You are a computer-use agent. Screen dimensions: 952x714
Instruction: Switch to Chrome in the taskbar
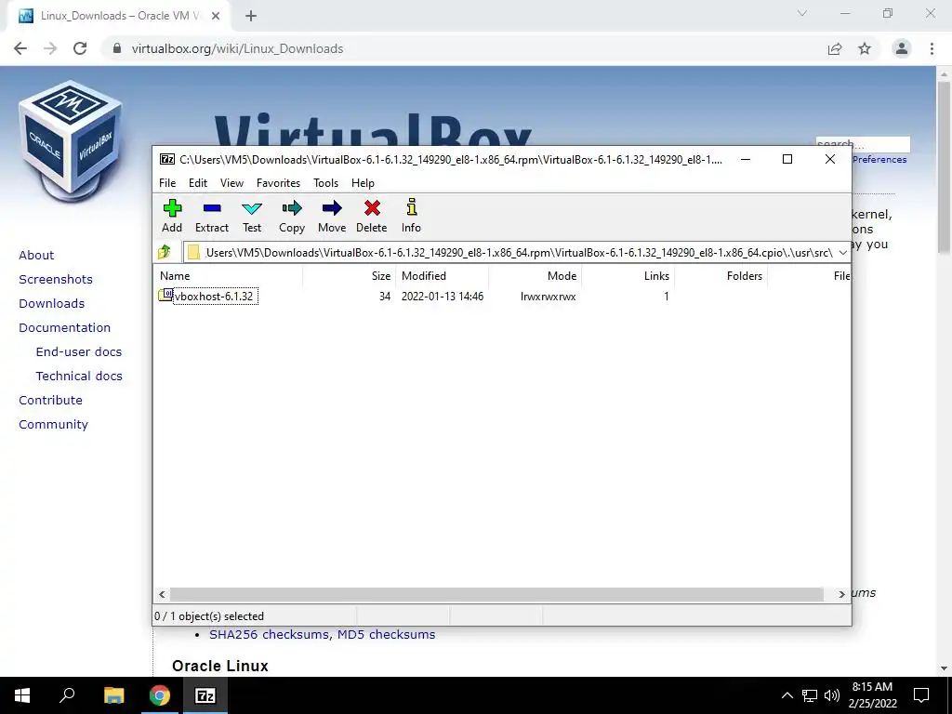(x=160, y=695)
